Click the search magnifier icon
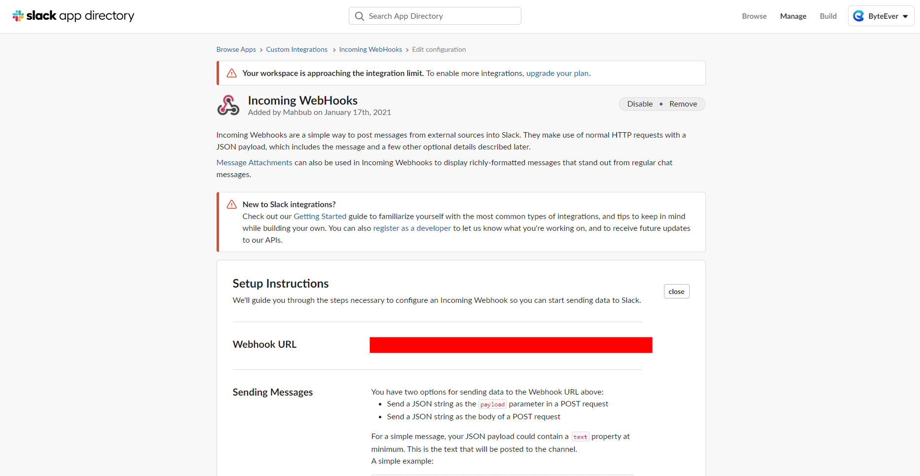The width and height of the screenshot is (920, 476). point(360,16)
